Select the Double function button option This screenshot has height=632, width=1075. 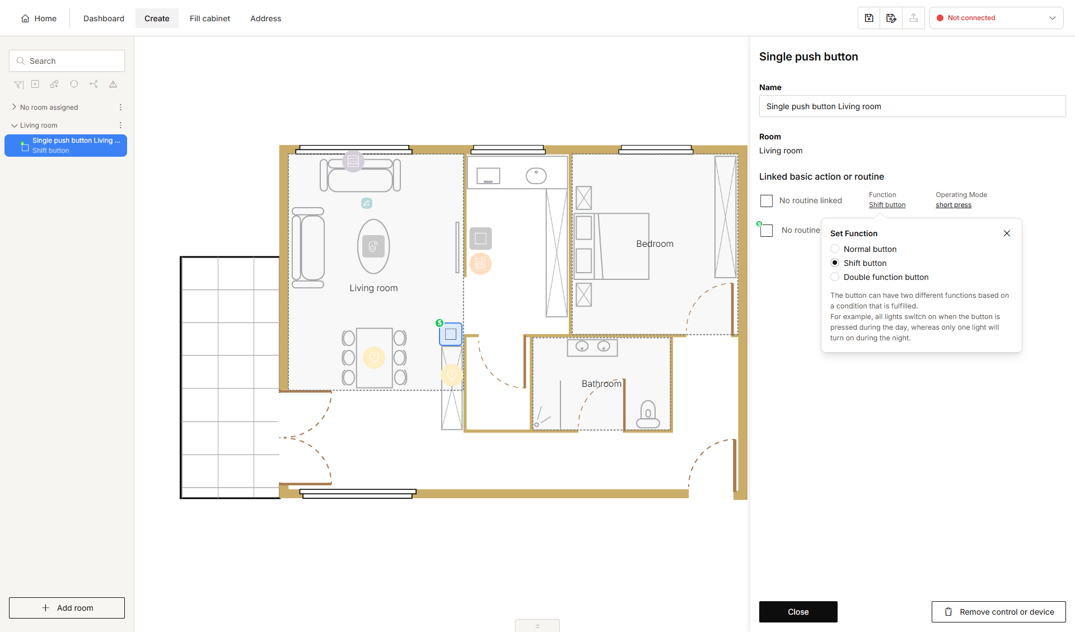(835, 277)
